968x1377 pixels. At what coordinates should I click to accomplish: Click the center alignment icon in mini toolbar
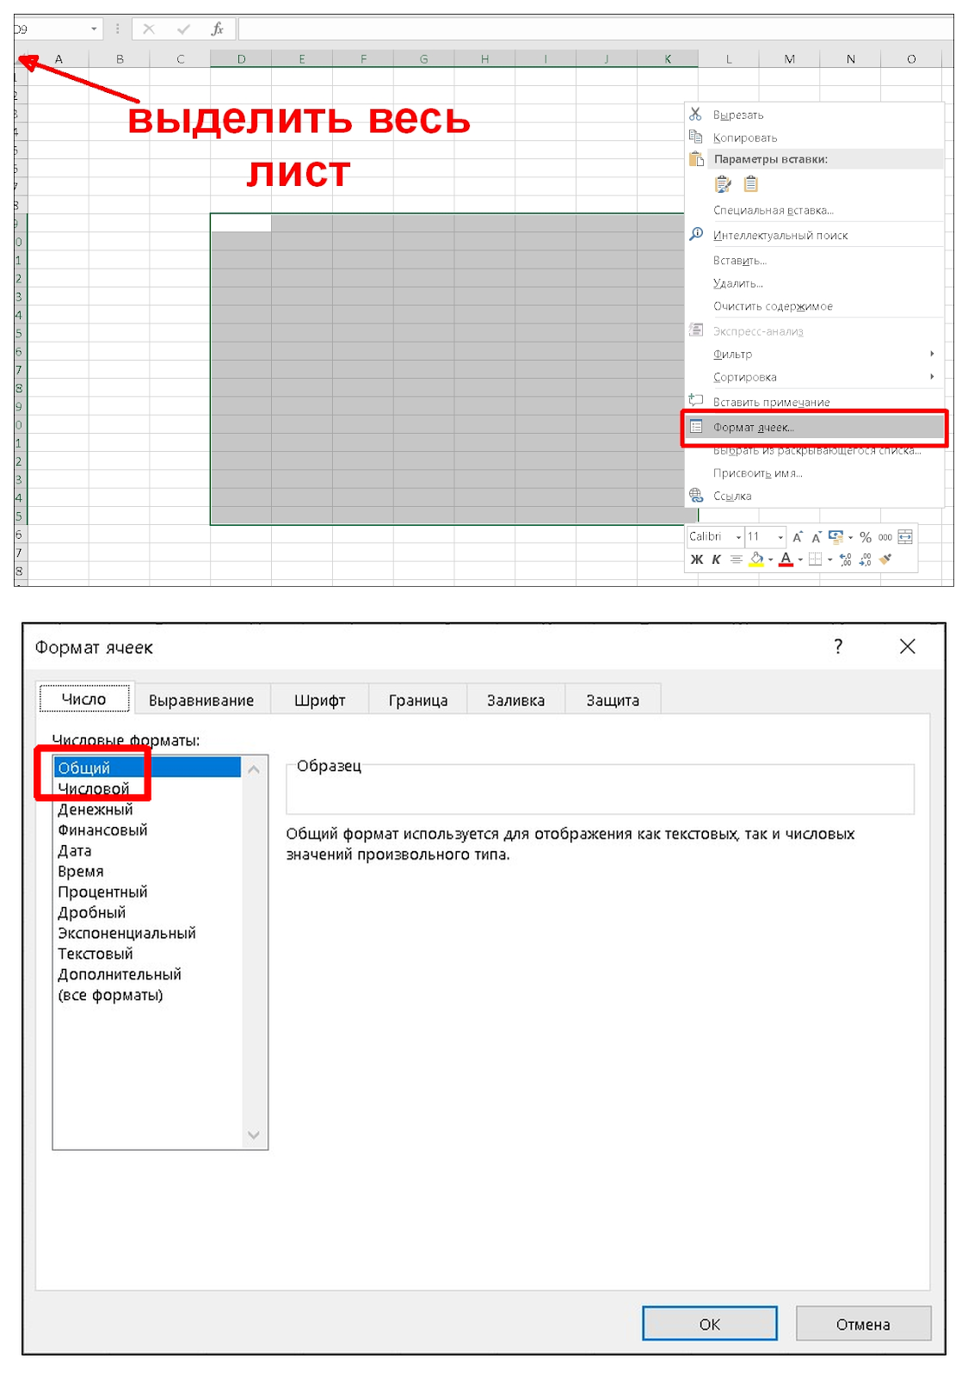pyautogui.click(x=736, y=559)
